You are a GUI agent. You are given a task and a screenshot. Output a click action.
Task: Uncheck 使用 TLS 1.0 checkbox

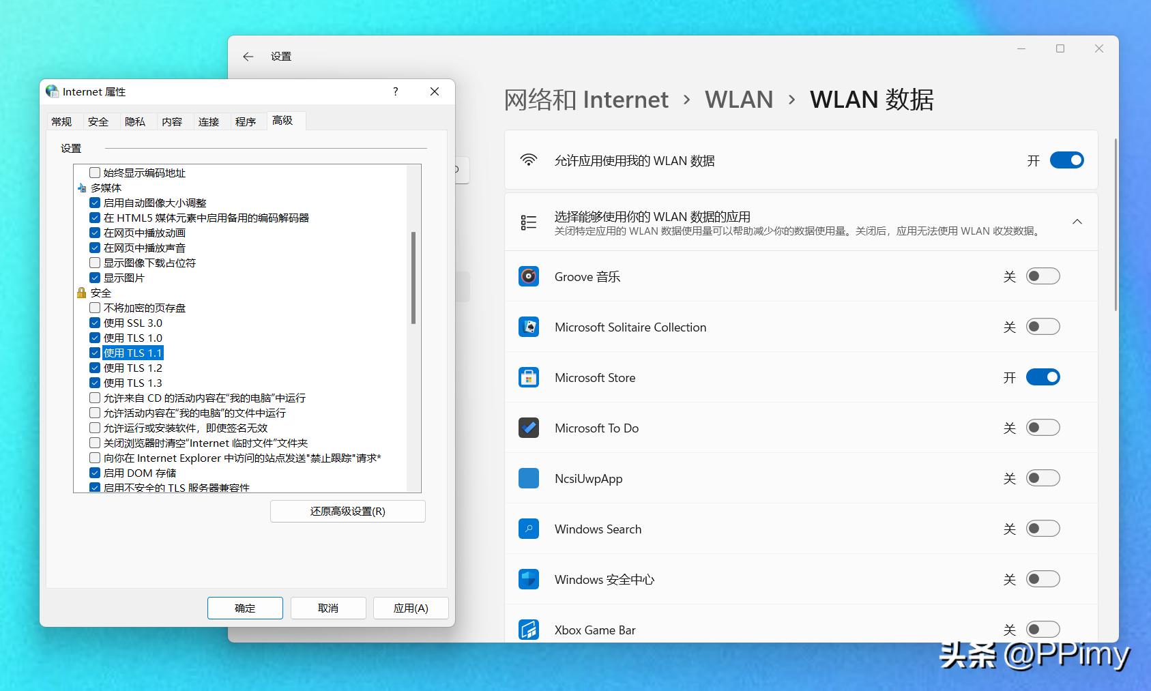coord(95,338)
